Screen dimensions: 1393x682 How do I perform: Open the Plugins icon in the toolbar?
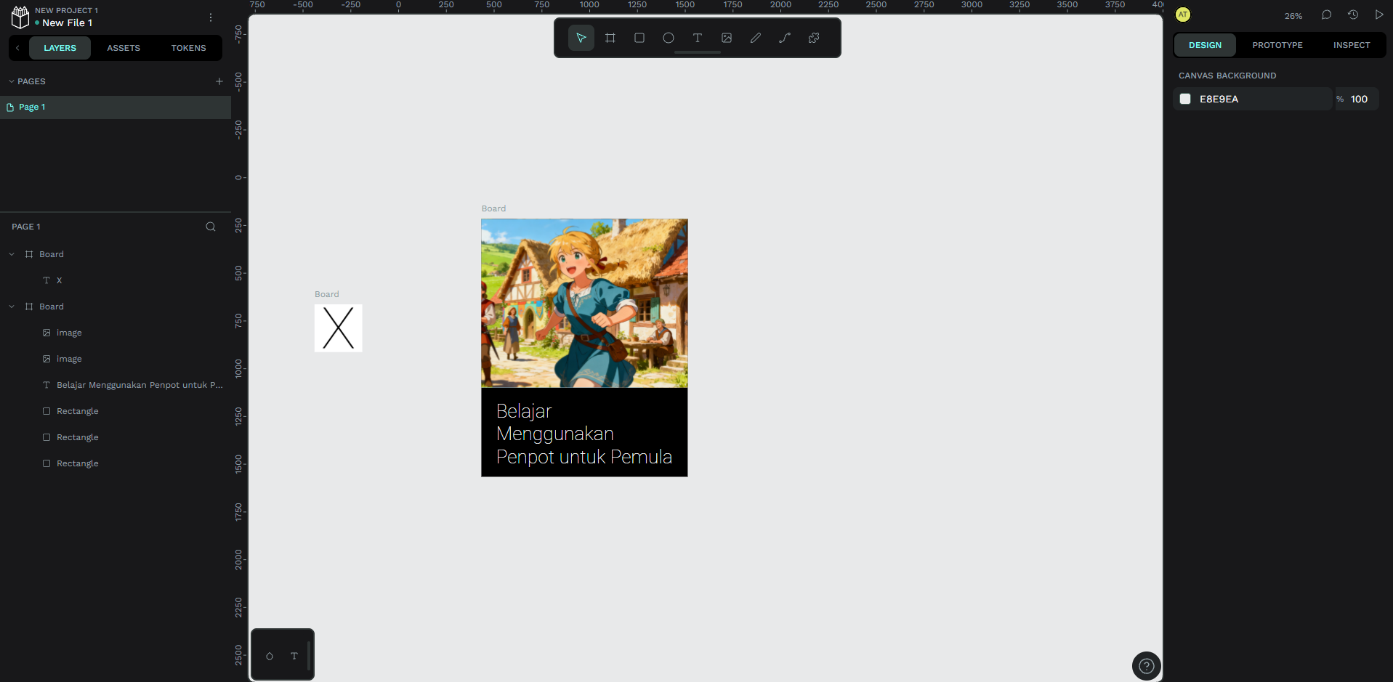pyautogui.click(x=814, y=38)
